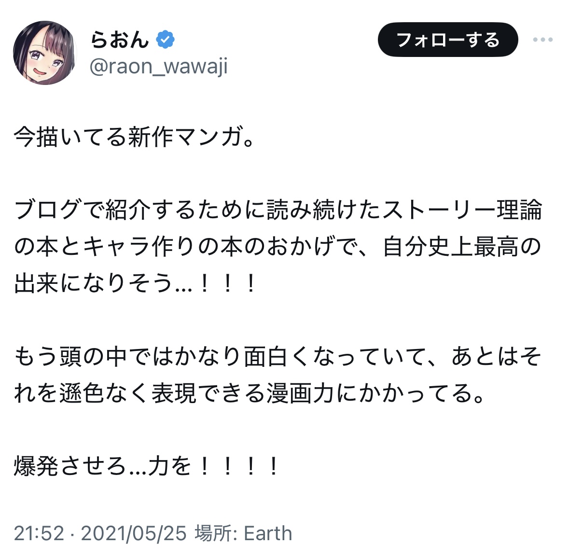Click the line starting with の本とキャラ作り
Image resolution: width=569 pixels, height=559 pixels.
click(278, 247)
